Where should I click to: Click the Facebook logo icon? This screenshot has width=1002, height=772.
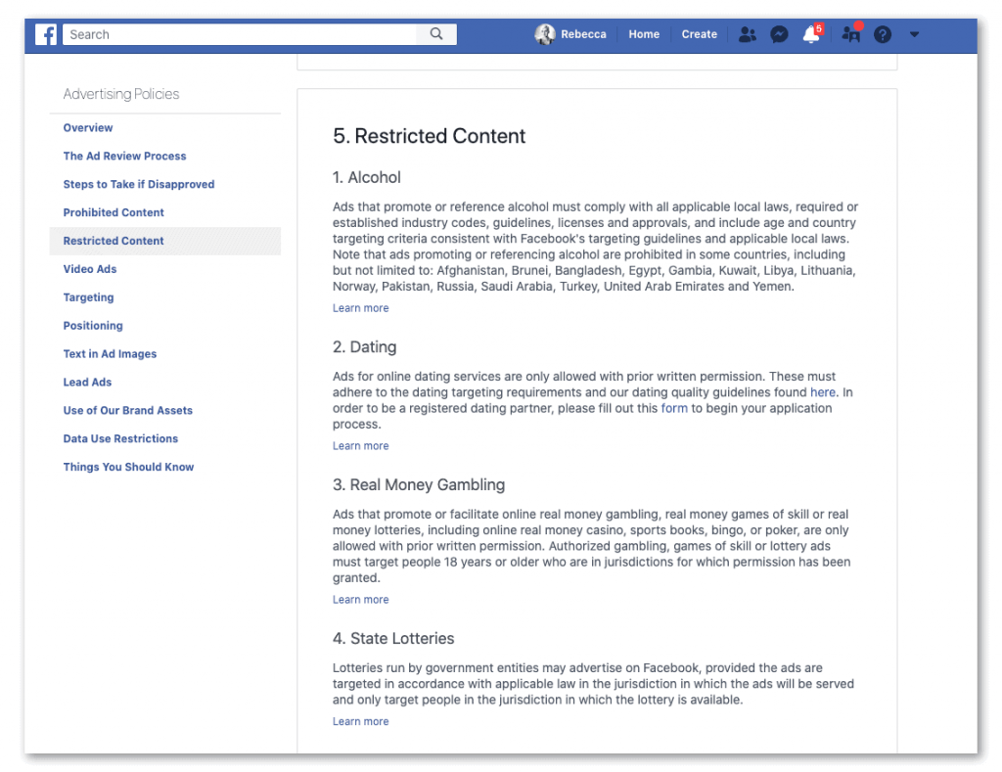pos(46,34)
